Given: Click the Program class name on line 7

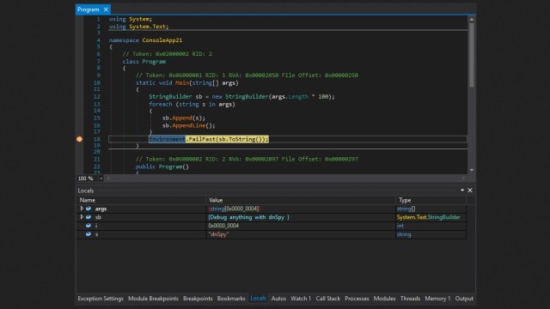Looking at the screenshot, I should (154, 62).
